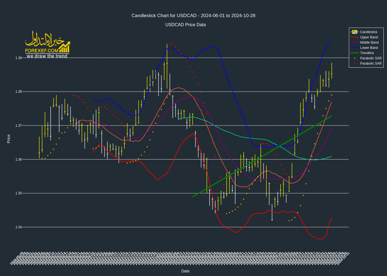Click the 'USDCAD Price Data' subtitle
Screen dimensions: 387x276
pos(185,25)
